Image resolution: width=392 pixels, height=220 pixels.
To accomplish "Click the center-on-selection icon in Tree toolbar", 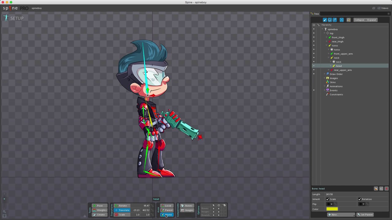I will 342,20.
